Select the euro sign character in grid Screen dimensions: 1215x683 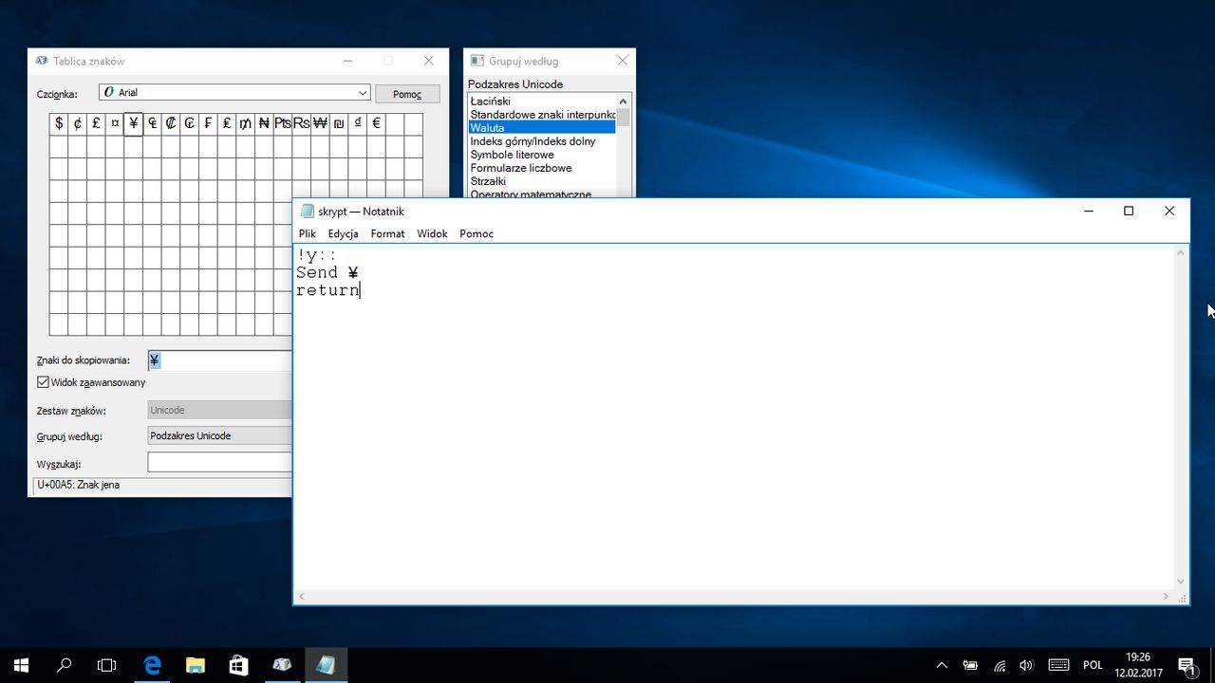pos(376,123)
